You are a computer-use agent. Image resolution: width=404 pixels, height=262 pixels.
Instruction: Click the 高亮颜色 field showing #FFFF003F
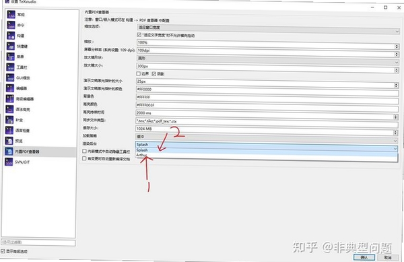click(x=267, y=107)
